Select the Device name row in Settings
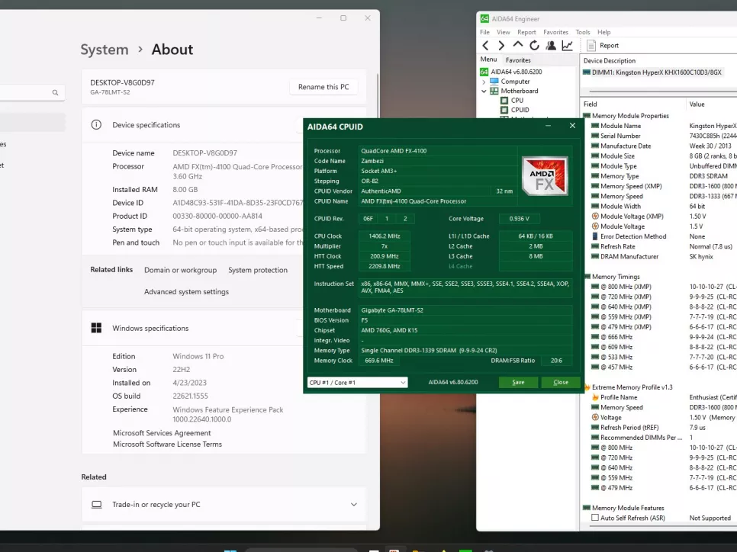This screenshot has height=552, width=737. (175, 153)
